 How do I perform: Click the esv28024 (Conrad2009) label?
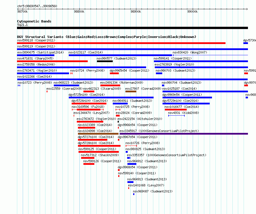click(134, 113)
